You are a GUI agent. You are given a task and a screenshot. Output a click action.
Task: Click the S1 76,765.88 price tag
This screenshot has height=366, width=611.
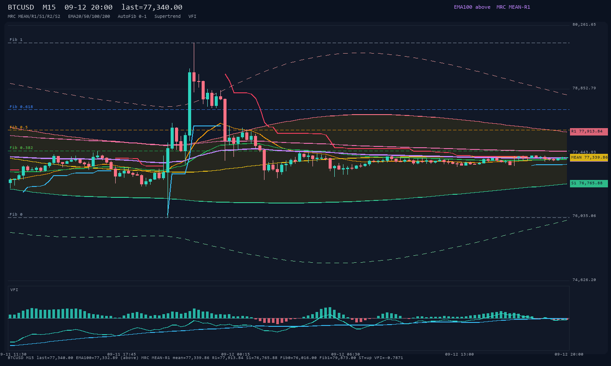tap(589, 183)
